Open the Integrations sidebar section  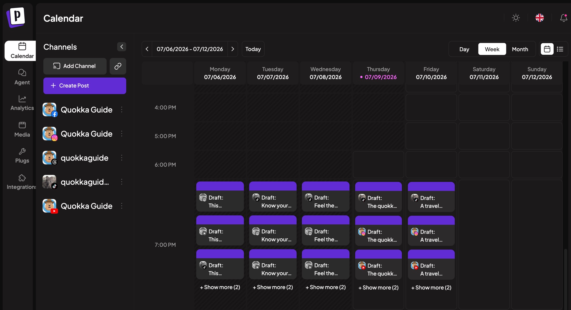[21, 182]
